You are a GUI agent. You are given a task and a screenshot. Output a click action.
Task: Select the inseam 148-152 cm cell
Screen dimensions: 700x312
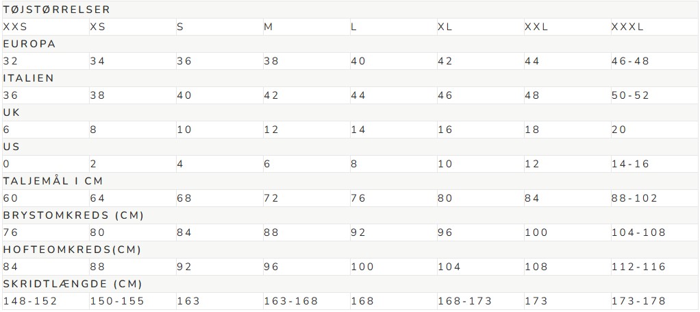[30, 301]
